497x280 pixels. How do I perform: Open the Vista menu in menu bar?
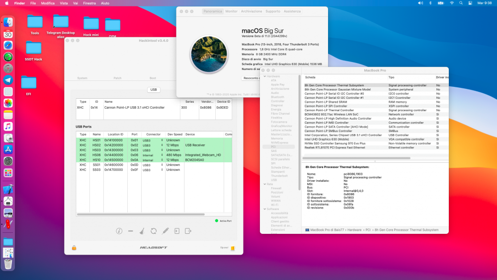coord(64,3)
